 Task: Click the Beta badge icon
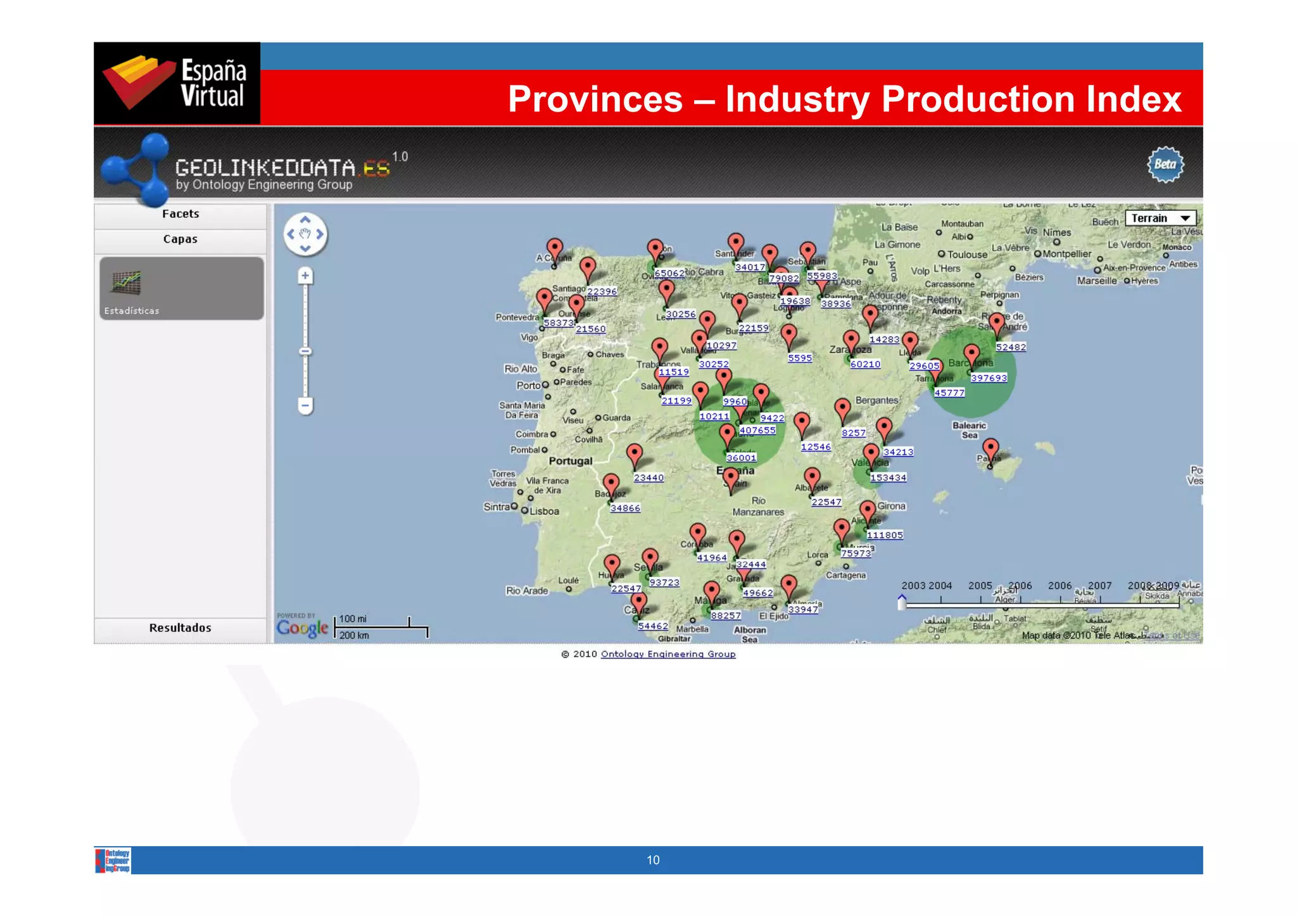1165,165
